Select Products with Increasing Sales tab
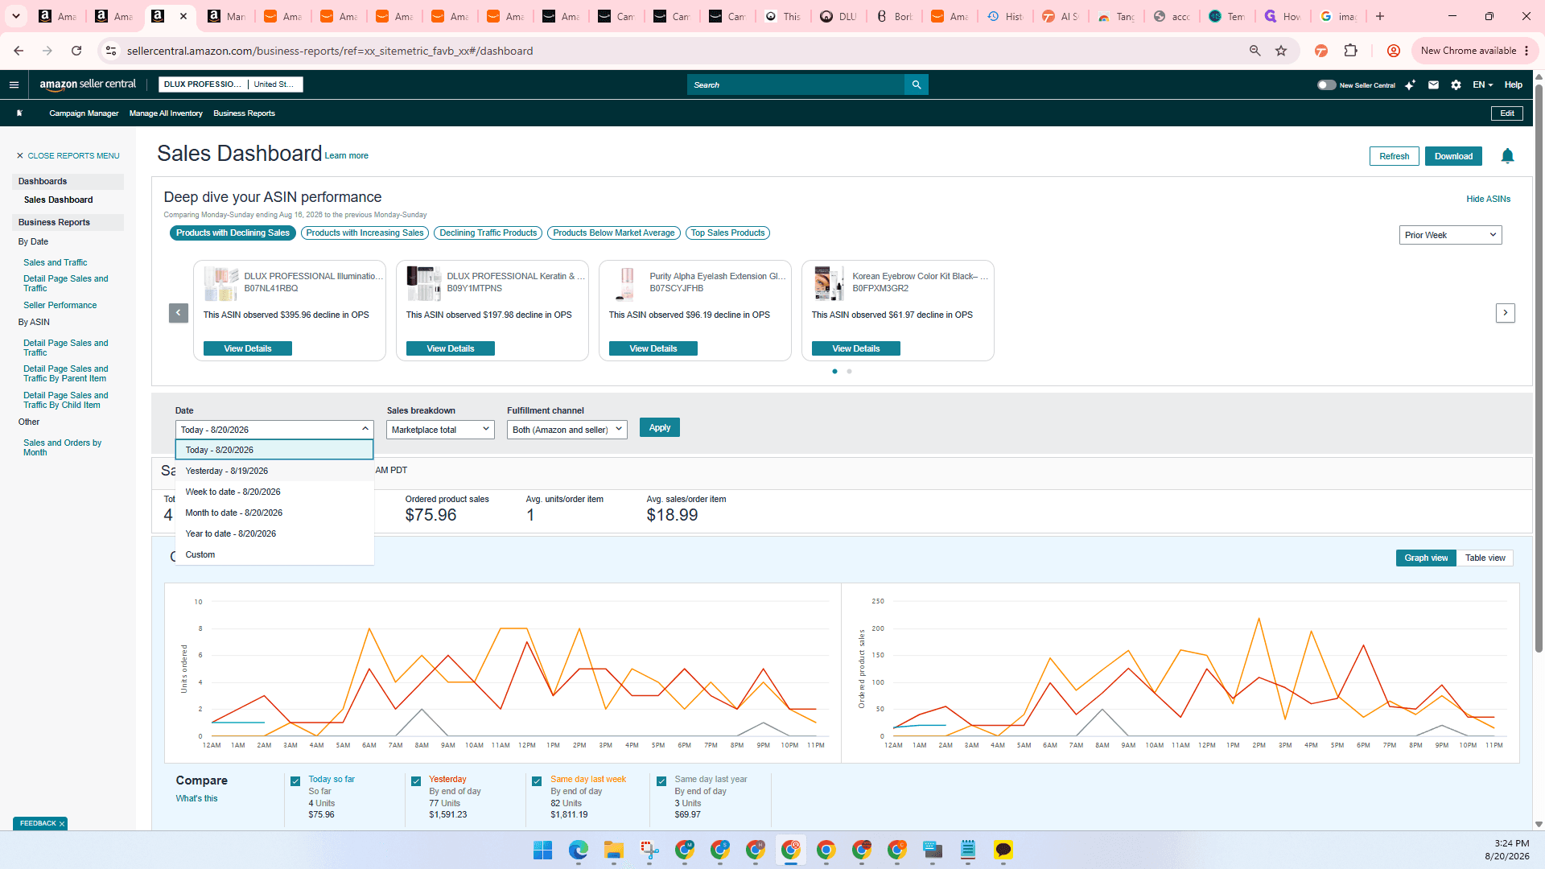Screen dimensions: 1545x869 pyautogui.click(x=365, y=233)
